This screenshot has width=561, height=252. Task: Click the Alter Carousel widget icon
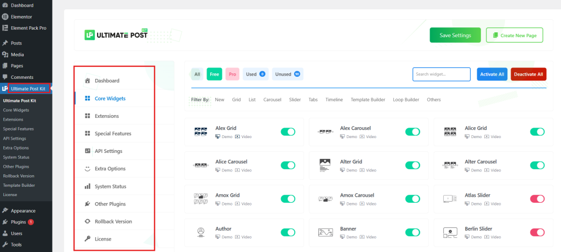(x=450, y=165)
